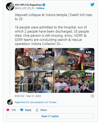Open the army rescue personnel photo
Image resolution: width=100 pixels, height=123 pixels.
pos(35,82)
